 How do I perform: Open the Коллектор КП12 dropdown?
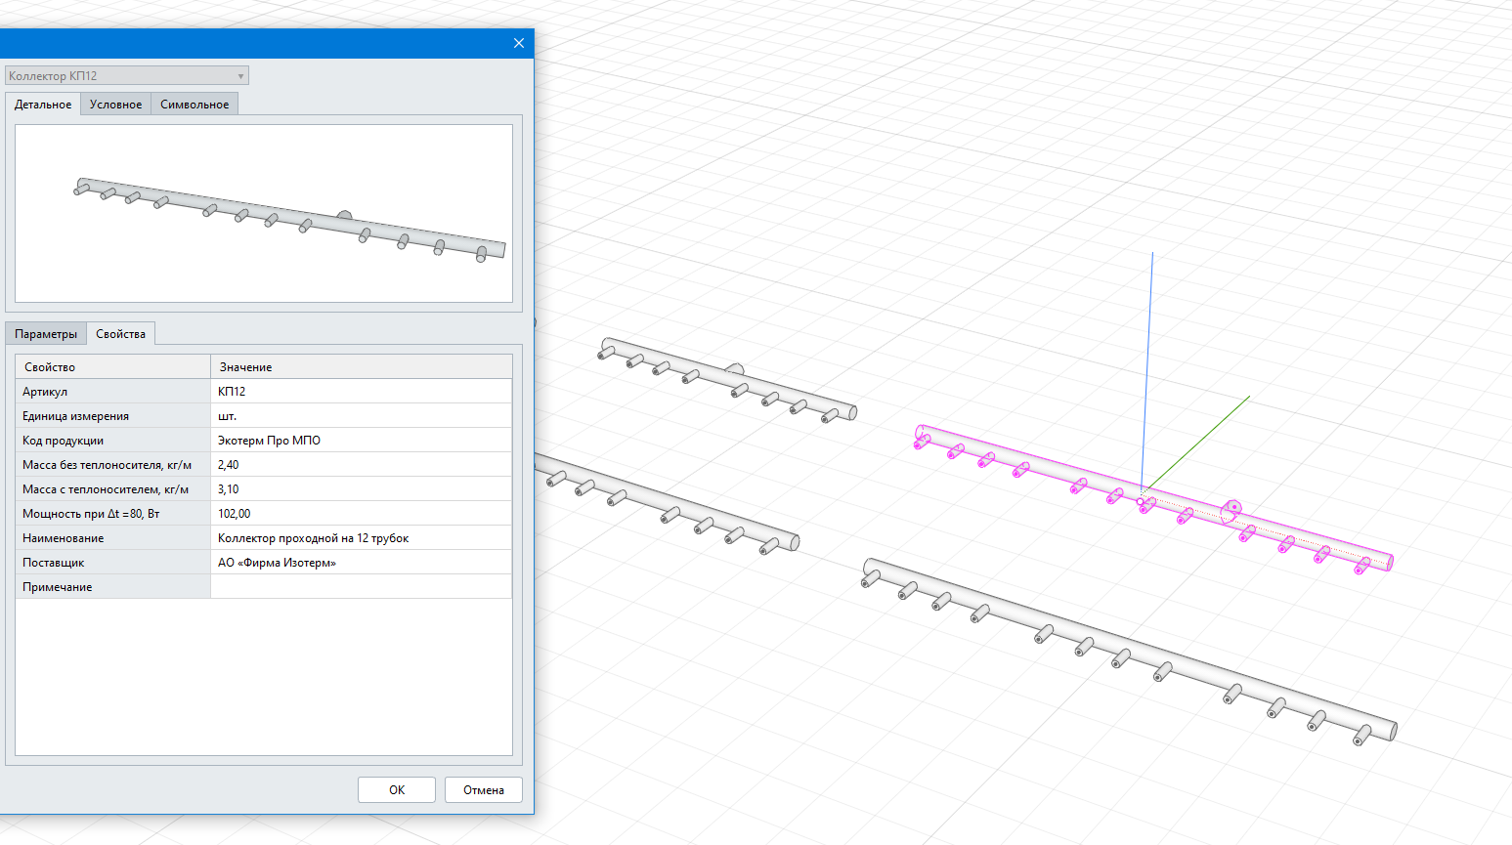click(x=127, y=76)
